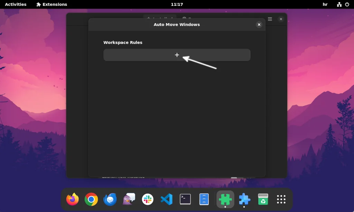Open the hamburger menu of Extension Manager
The image size is (354, 212).
tap(270, 19)
